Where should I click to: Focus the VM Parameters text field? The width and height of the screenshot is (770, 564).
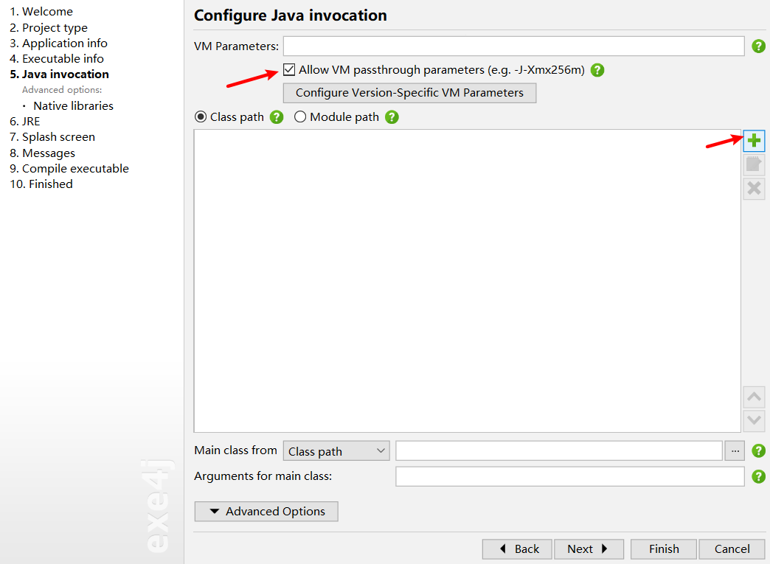pyautogui.click(x=513, y=46)
